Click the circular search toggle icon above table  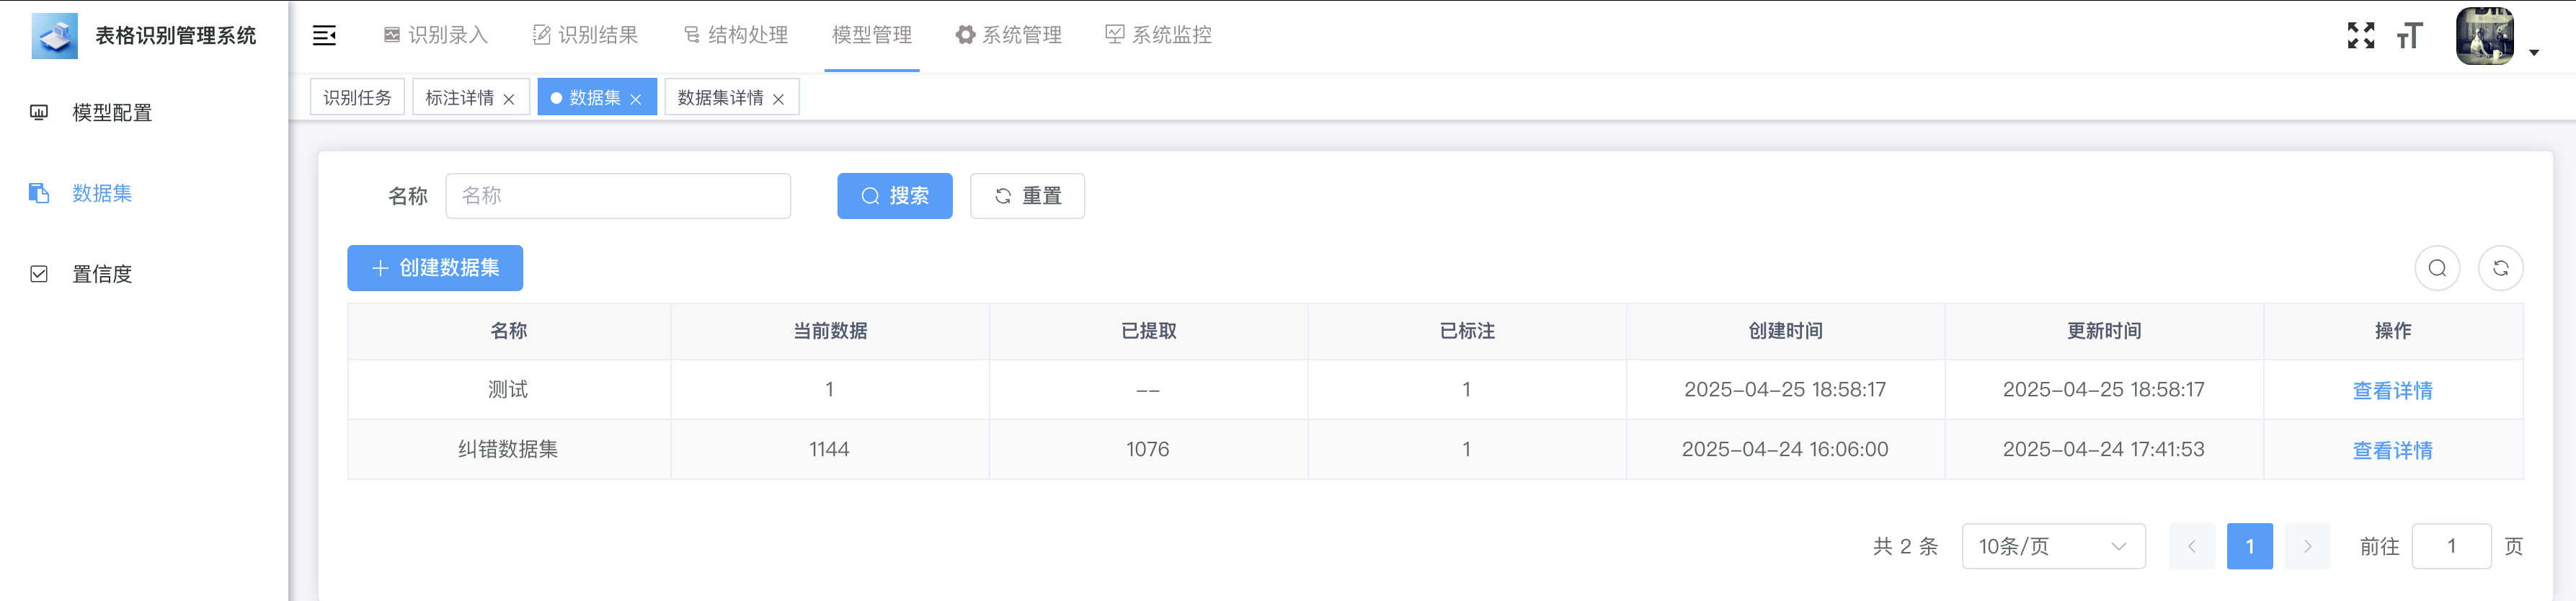point(2437,268)
